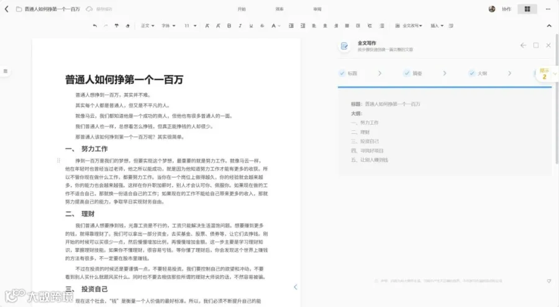Open the more options ellipsis menu
The image size is (559, 307).
pos(548,9)
